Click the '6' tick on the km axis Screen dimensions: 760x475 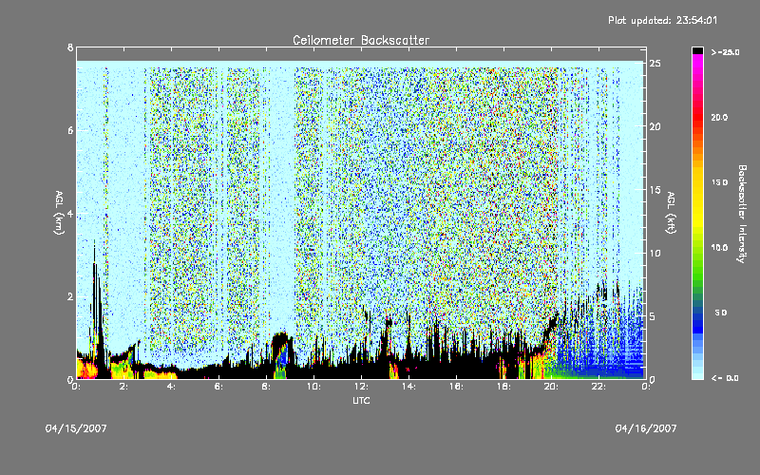coord(70,130)
